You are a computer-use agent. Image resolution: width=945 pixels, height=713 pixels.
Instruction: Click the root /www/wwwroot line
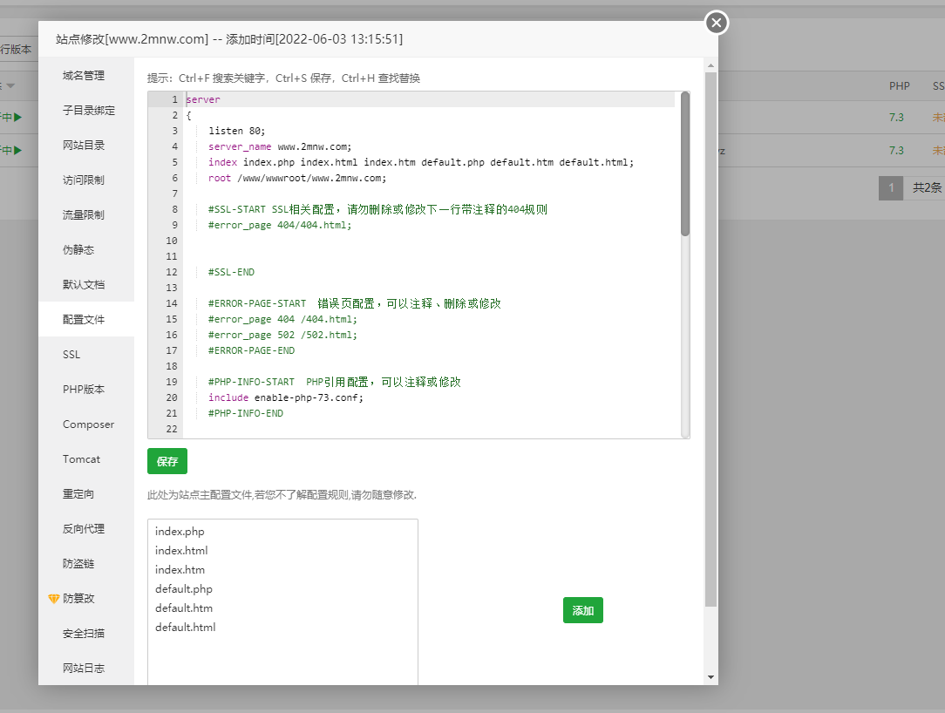(x=297, y=178)
